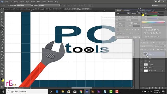This screenshot has height=94, width=167.
Task: Hide the Group 1 layer group
Action: pos(141,68)
